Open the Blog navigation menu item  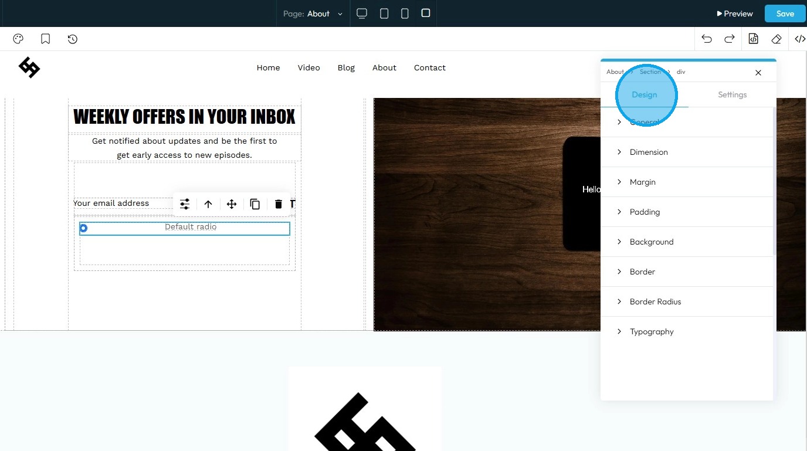346,67
